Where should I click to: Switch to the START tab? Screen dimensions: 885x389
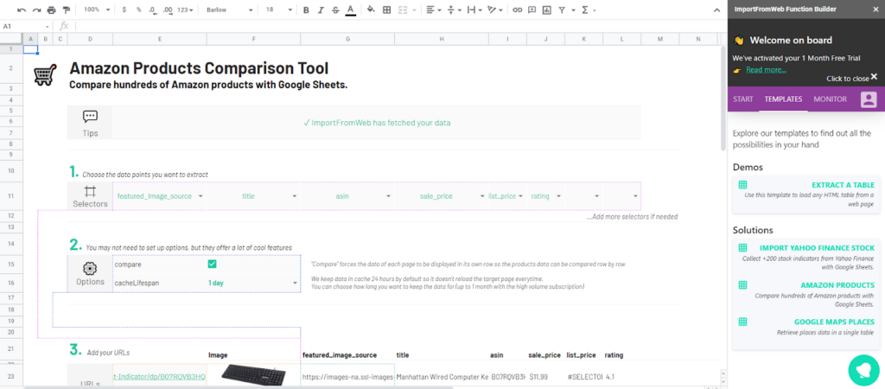click(742, 99)
